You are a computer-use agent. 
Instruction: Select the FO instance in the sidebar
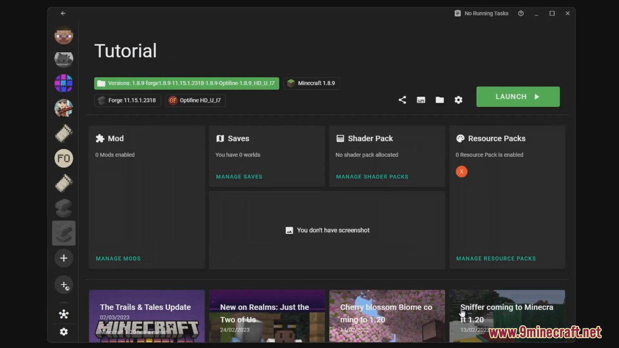[x=63, y=158]
